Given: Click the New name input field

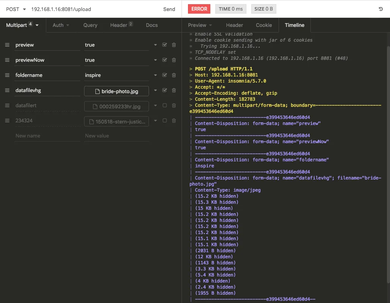Looking at the screenshot, I should (x=47, y=136).
